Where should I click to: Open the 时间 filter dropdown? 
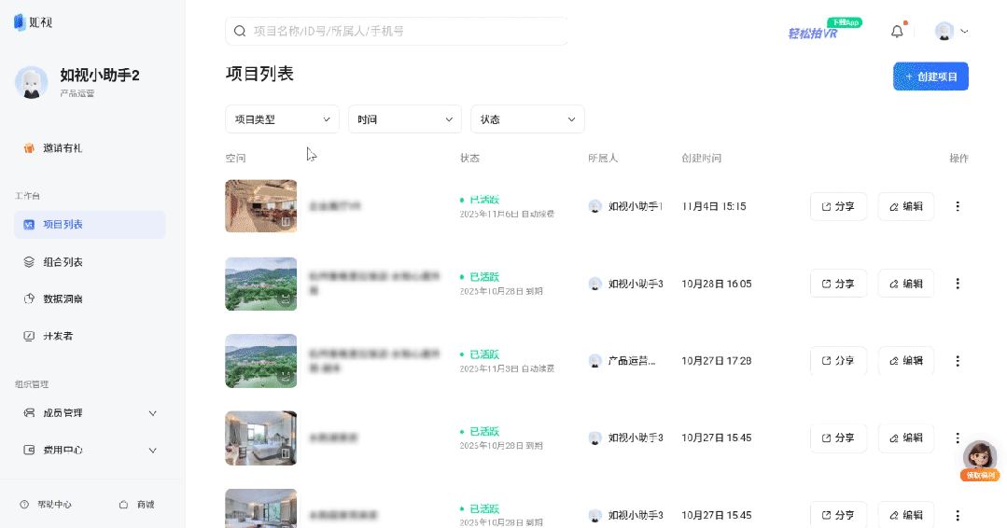[405, 119]
